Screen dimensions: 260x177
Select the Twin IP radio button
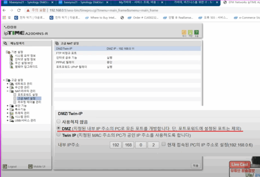[58, 135]
